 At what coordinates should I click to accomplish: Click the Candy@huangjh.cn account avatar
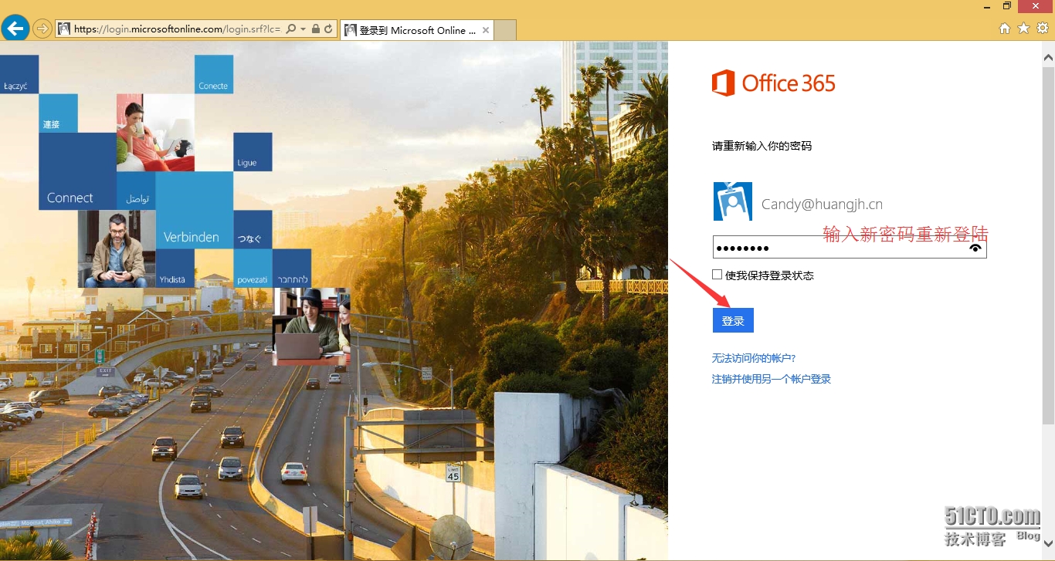coord(732,202)
